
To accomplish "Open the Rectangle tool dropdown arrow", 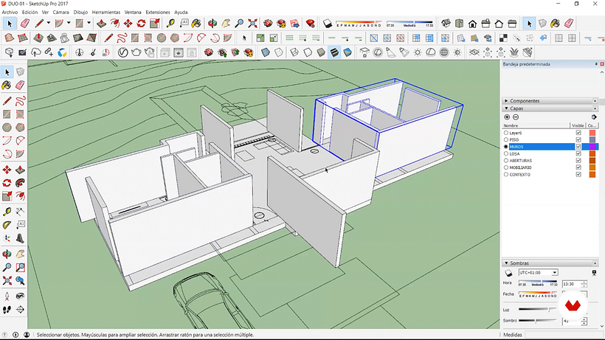I will 89,23.
